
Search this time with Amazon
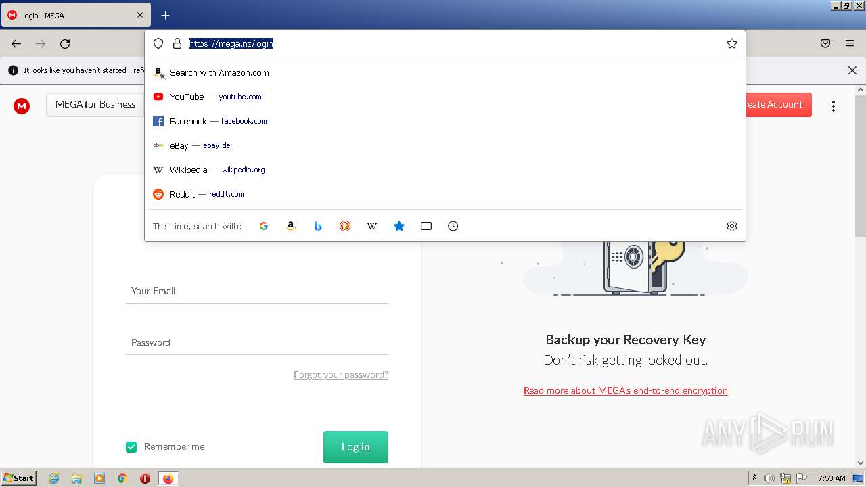291,226
